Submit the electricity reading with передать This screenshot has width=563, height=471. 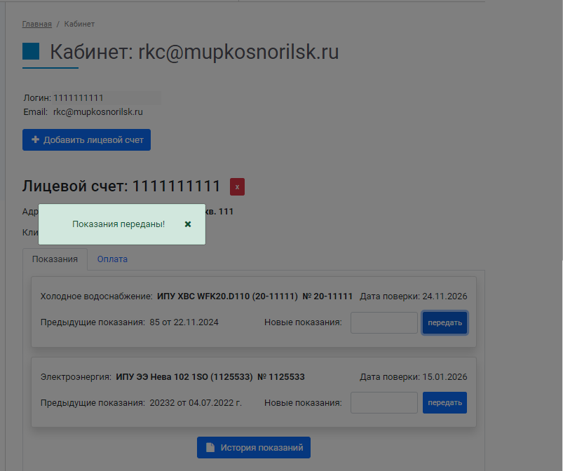point(445,403)
